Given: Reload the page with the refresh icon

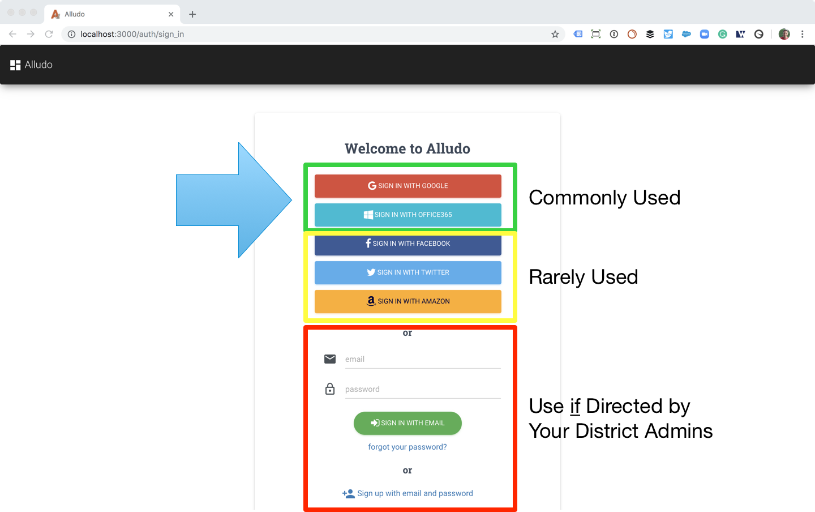Looking at the screenshot, I should (49, 34).
